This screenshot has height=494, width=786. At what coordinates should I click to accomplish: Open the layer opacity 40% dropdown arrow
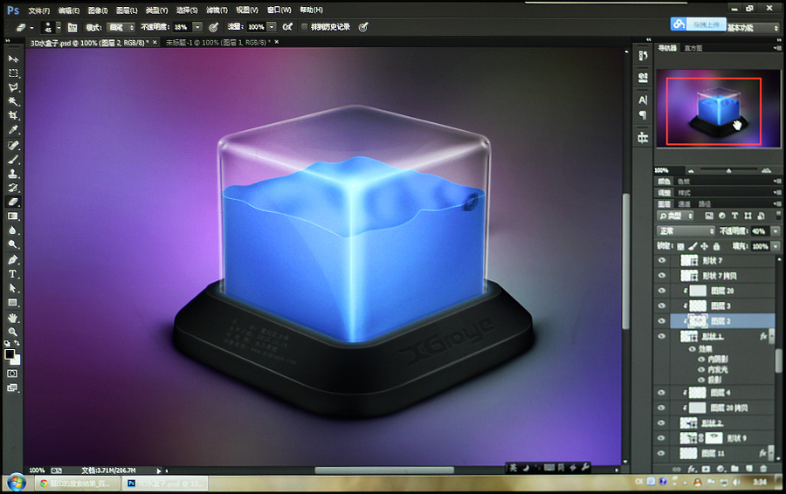[x=776, y=231]
